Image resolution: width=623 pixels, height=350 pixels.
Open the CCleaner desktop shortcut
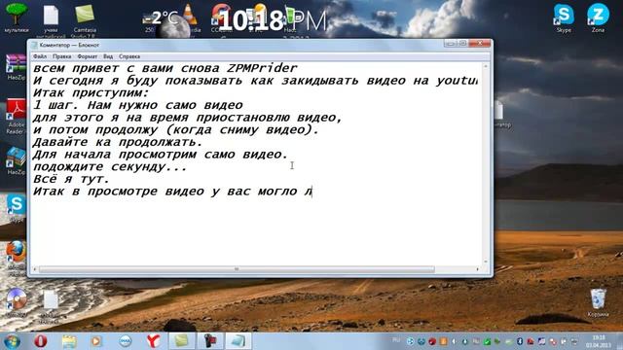click(x=221, y=17)
